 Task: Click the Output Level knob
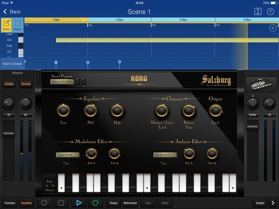click(215, 110)
